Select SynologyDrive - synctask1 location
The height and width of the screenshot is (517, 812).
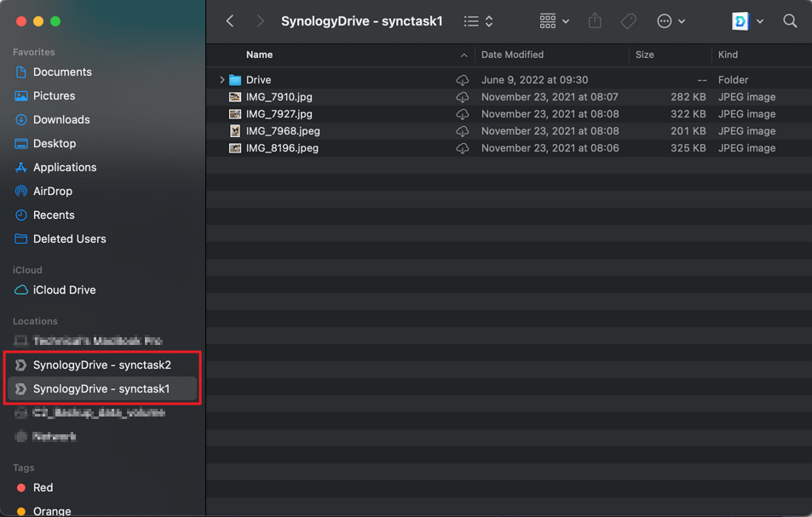tap(102, 388)
